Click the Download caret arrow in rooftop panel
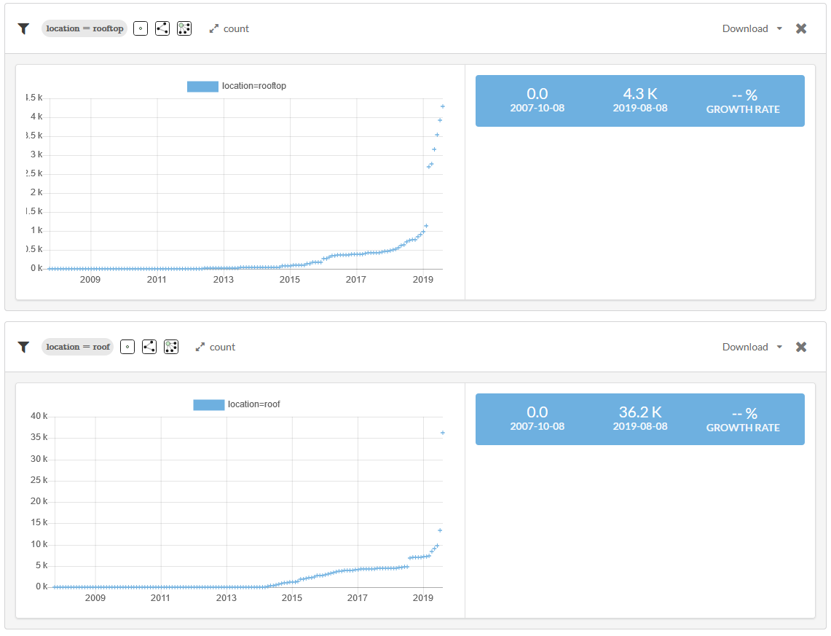This screenshot has width=831, height=636. click(x=779, y=29)
